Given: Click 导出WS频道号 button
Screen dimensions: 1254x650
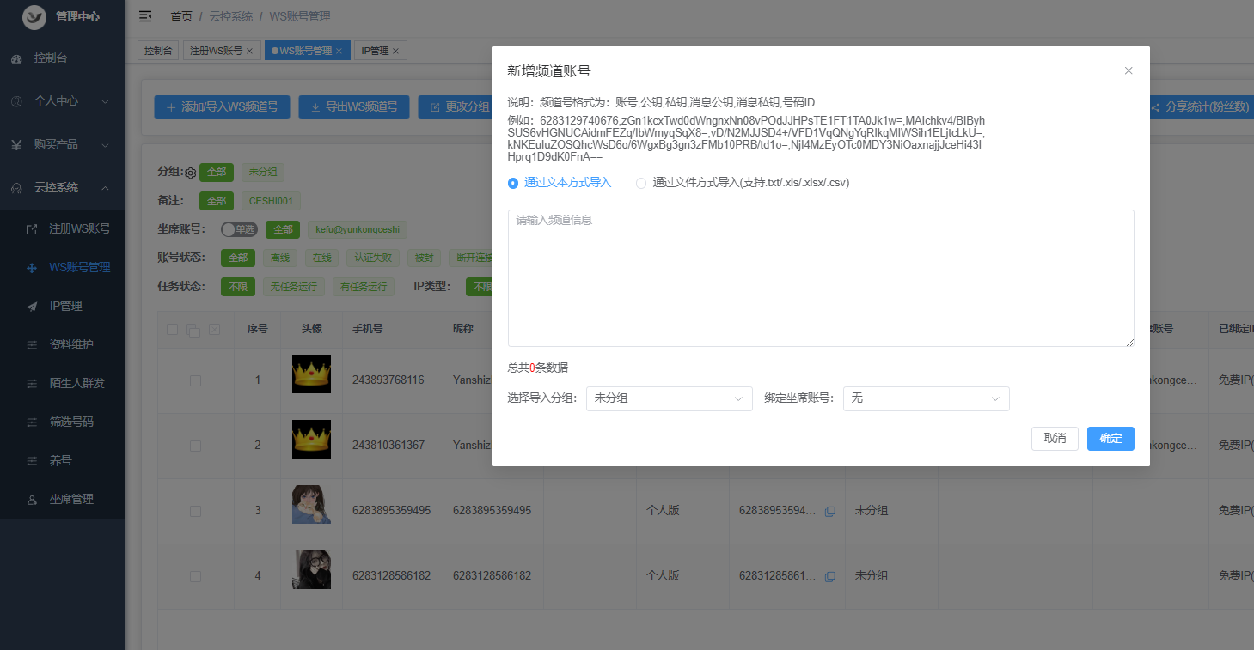Looking at the screenshot, I should pyautogui.click(x=354, y=107).
